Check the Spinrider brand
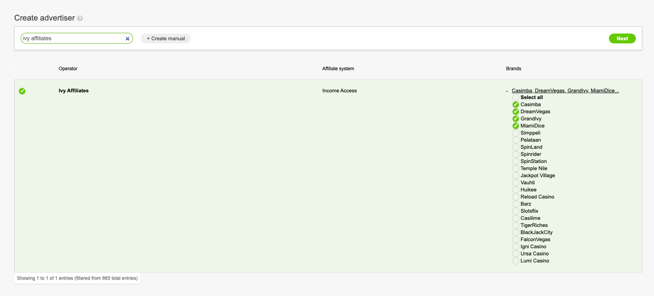 (516, 154)
